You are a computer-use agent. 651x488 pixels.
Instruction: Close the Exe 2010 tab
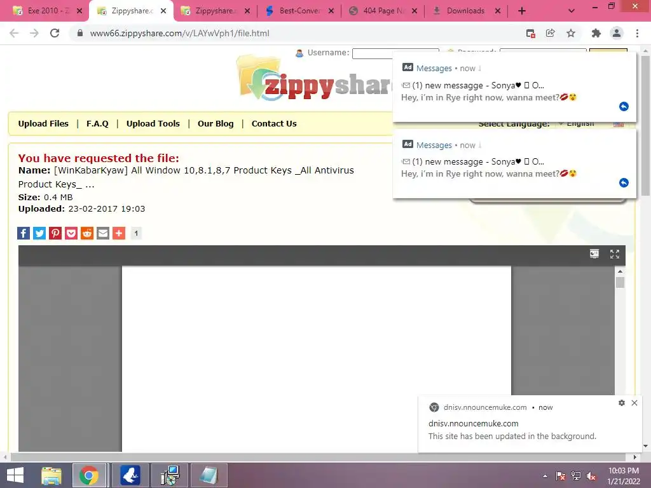(79, 11)
